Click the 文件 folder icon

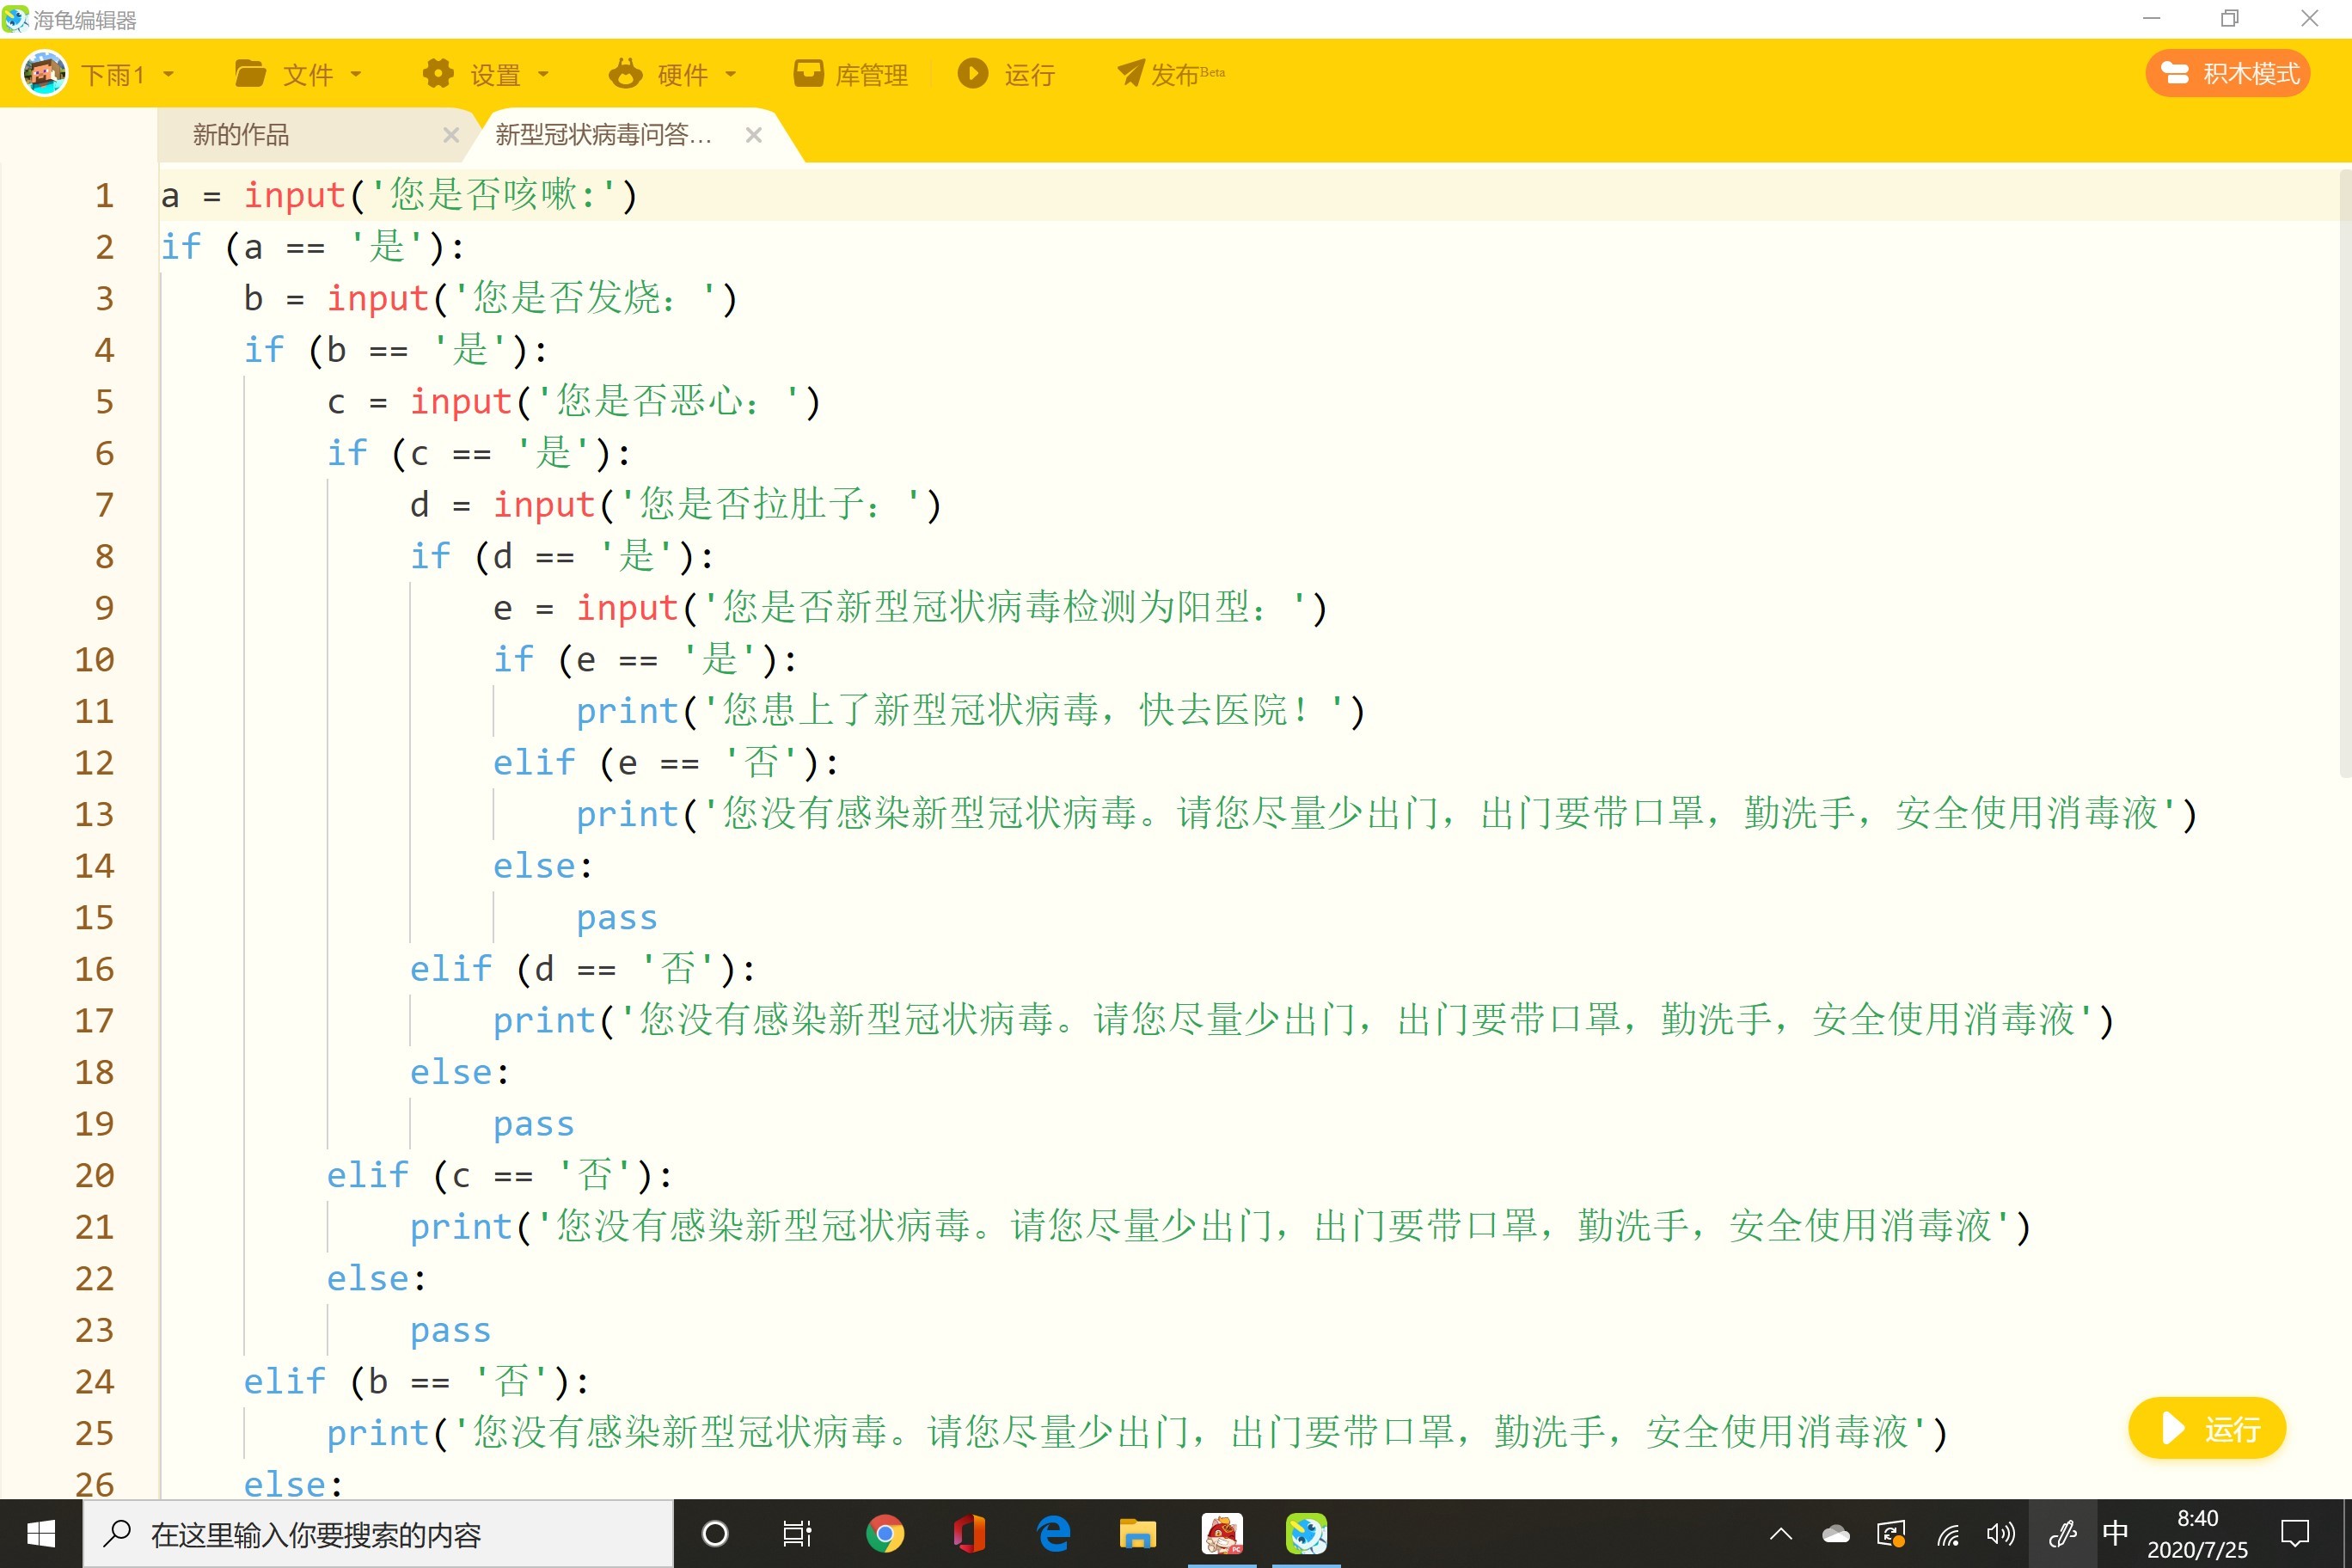tap(250, 73)
